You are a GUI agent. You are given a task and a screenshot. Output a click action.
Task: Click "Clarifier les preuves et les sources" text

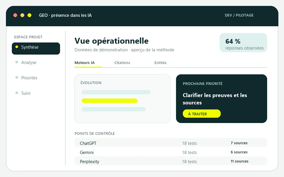(x=215, y=99)
